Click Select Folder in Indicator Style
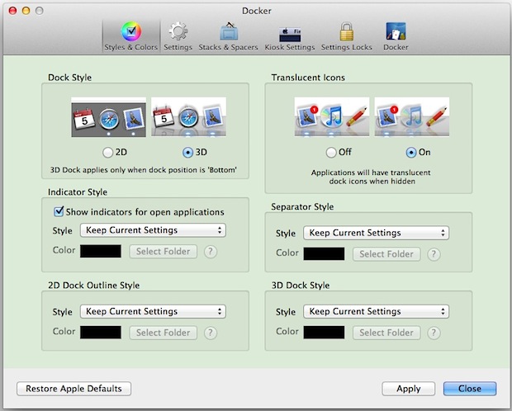This screenshot has height=411, width=512. [163, 252]
